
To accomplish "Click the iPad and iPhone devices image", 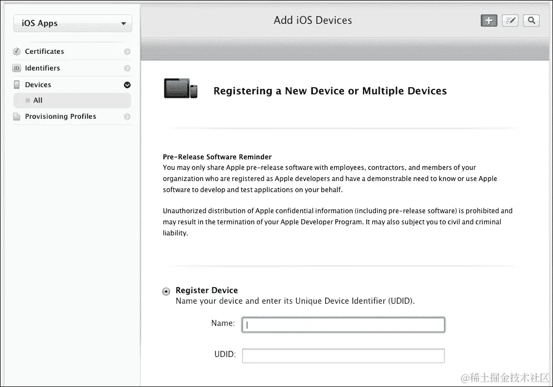I will [x=181, y=88].
